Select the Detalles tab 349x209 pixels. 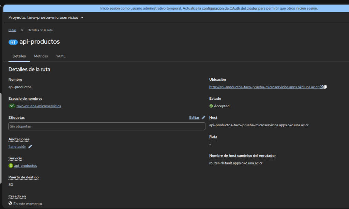19,56
